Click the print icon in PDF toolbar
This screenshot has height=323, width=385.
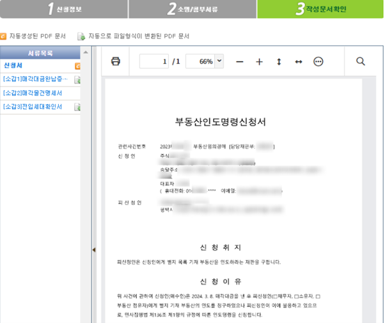click(x=116, y=62)
